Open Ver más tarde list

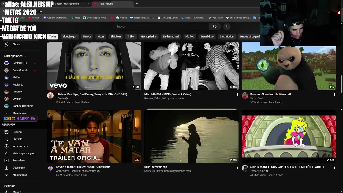tap(21, 146)
